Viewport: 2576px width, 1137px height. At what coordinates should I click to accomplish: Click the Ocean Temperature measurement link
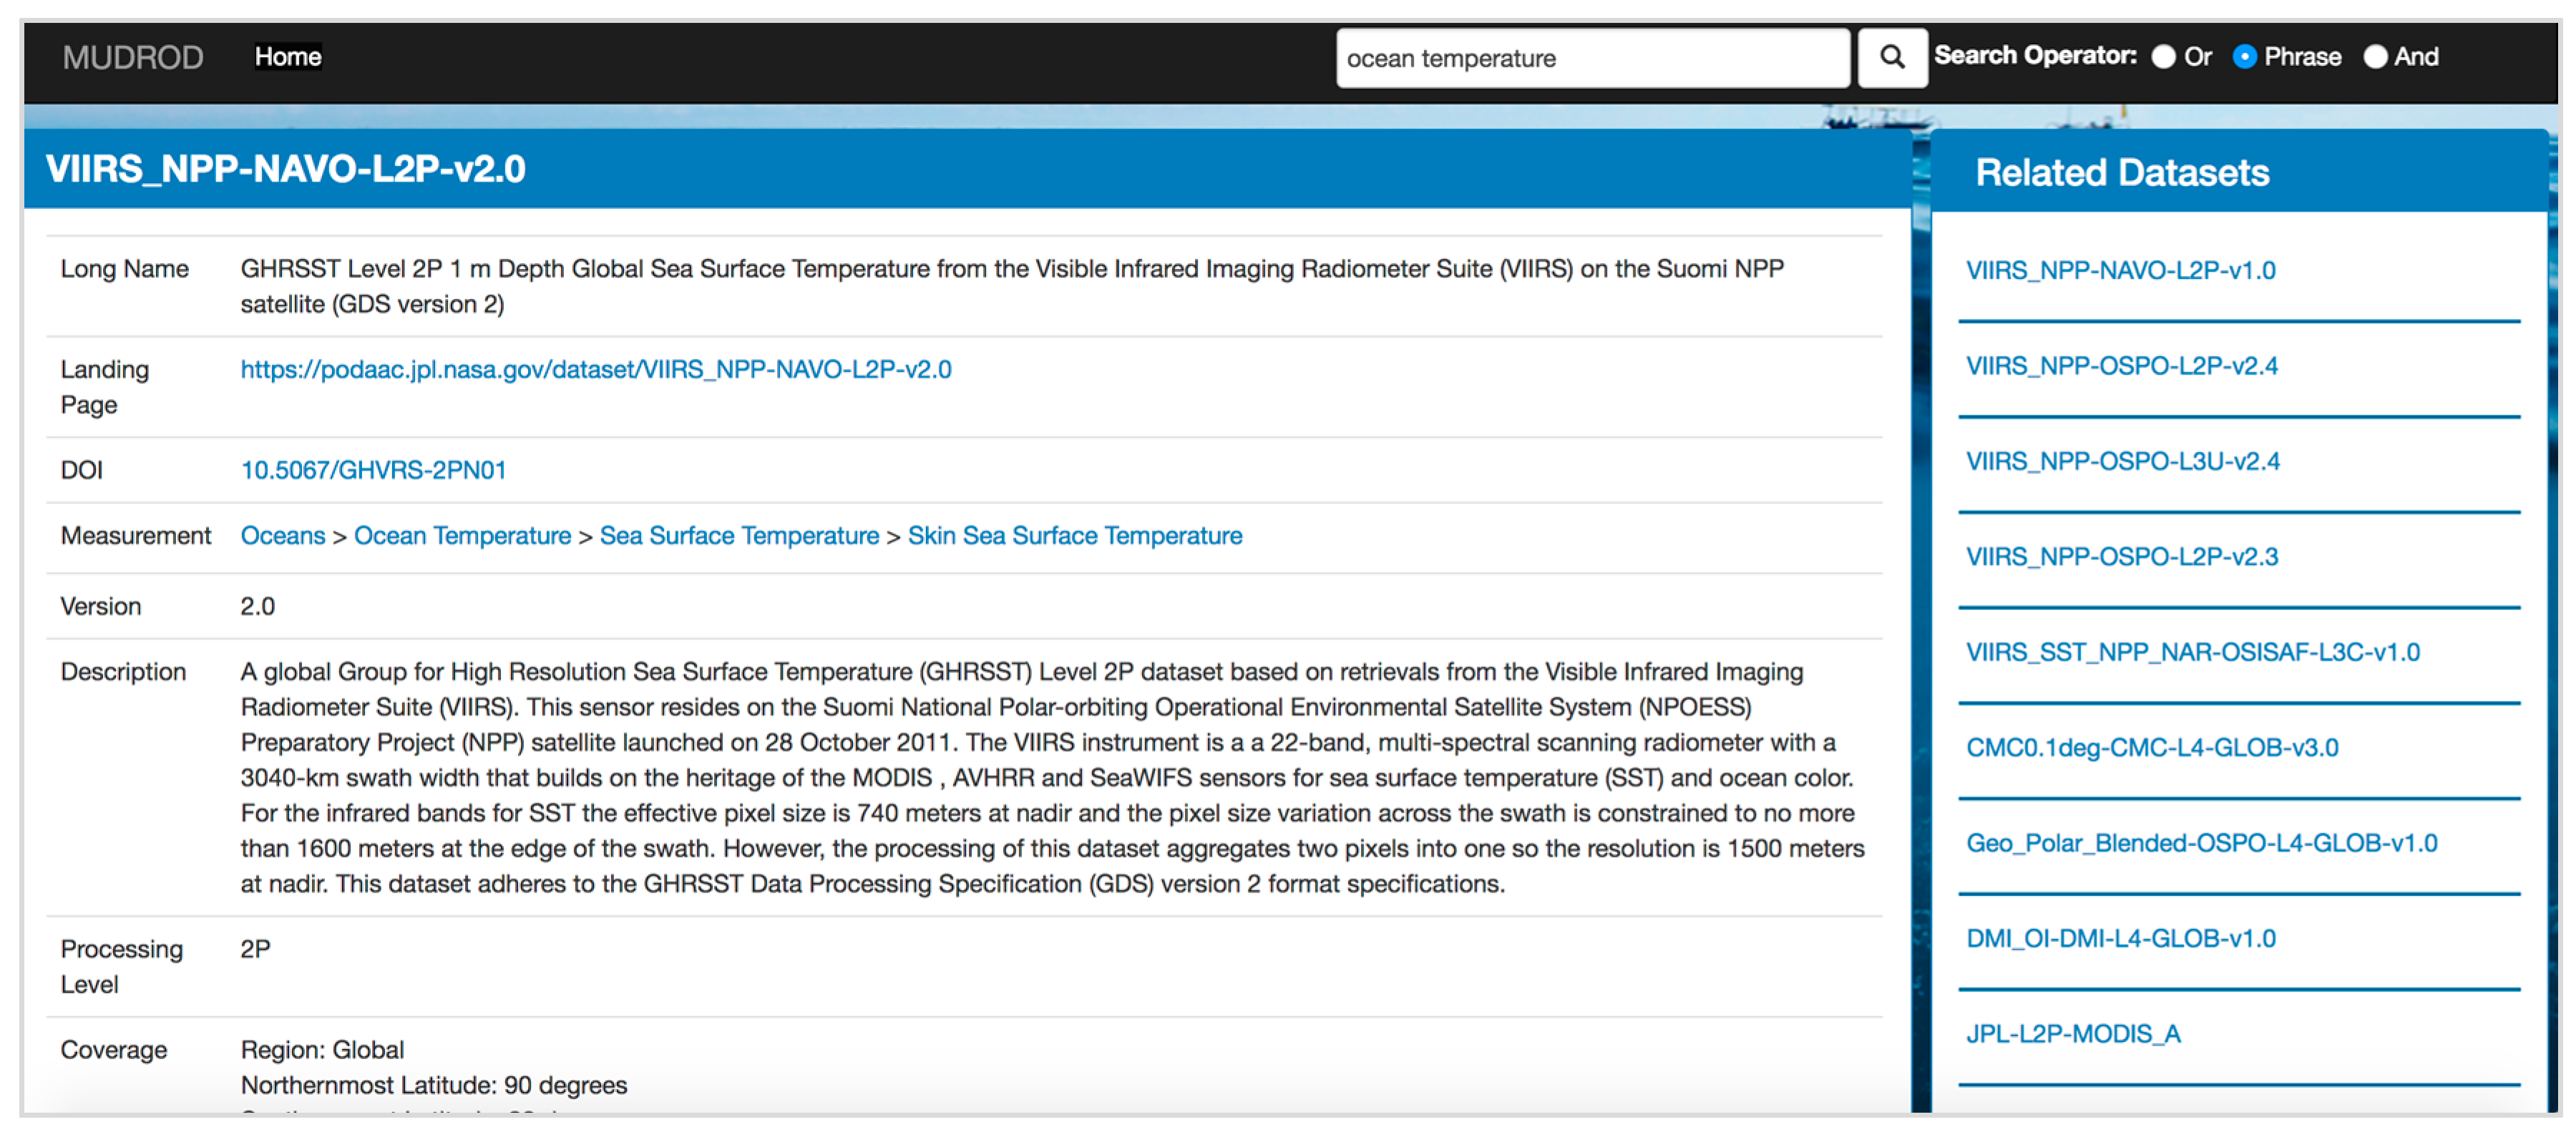tap(462, 536)
